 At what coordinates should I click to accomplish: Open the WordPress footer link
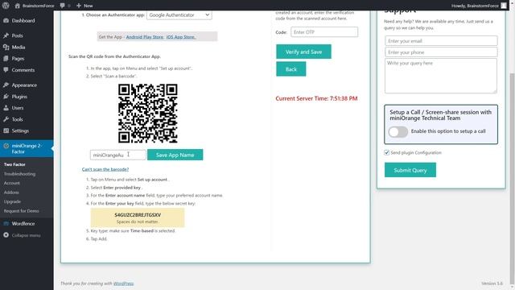pyautogui.click(x=123, y=284)
